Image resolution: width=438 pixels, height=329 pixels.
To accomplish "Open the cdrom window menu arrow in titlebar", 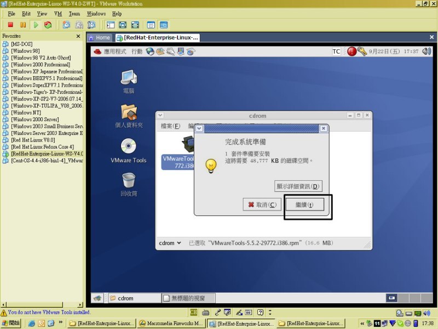I will pos(160,115).
